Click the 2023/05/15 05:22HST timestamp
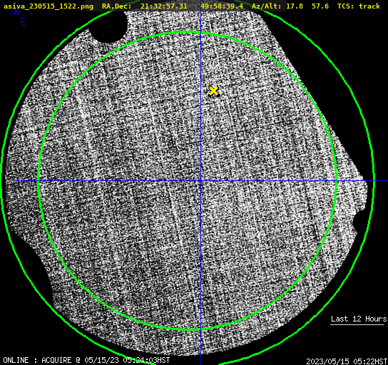This screenshot has width=388, height=365. coord(347,361)
